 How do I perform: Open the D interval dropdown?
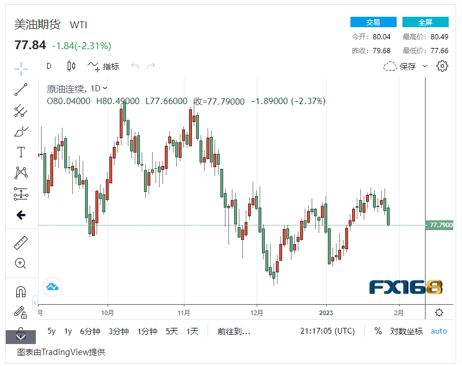click(49, 66)
